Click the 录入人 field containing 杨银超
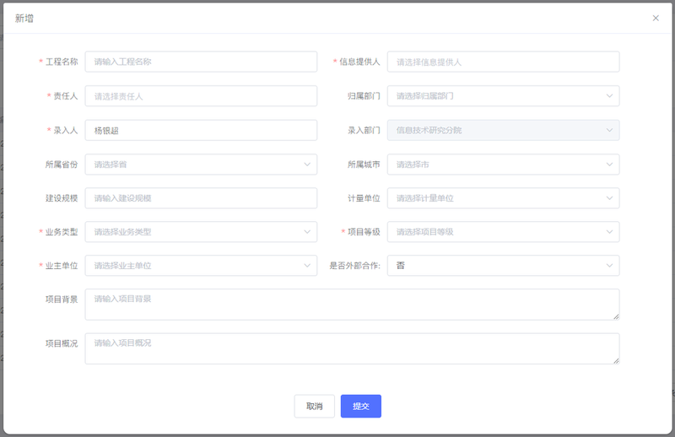Image resolution: width=675 pixels, height=437 pixels. point(201,130)
